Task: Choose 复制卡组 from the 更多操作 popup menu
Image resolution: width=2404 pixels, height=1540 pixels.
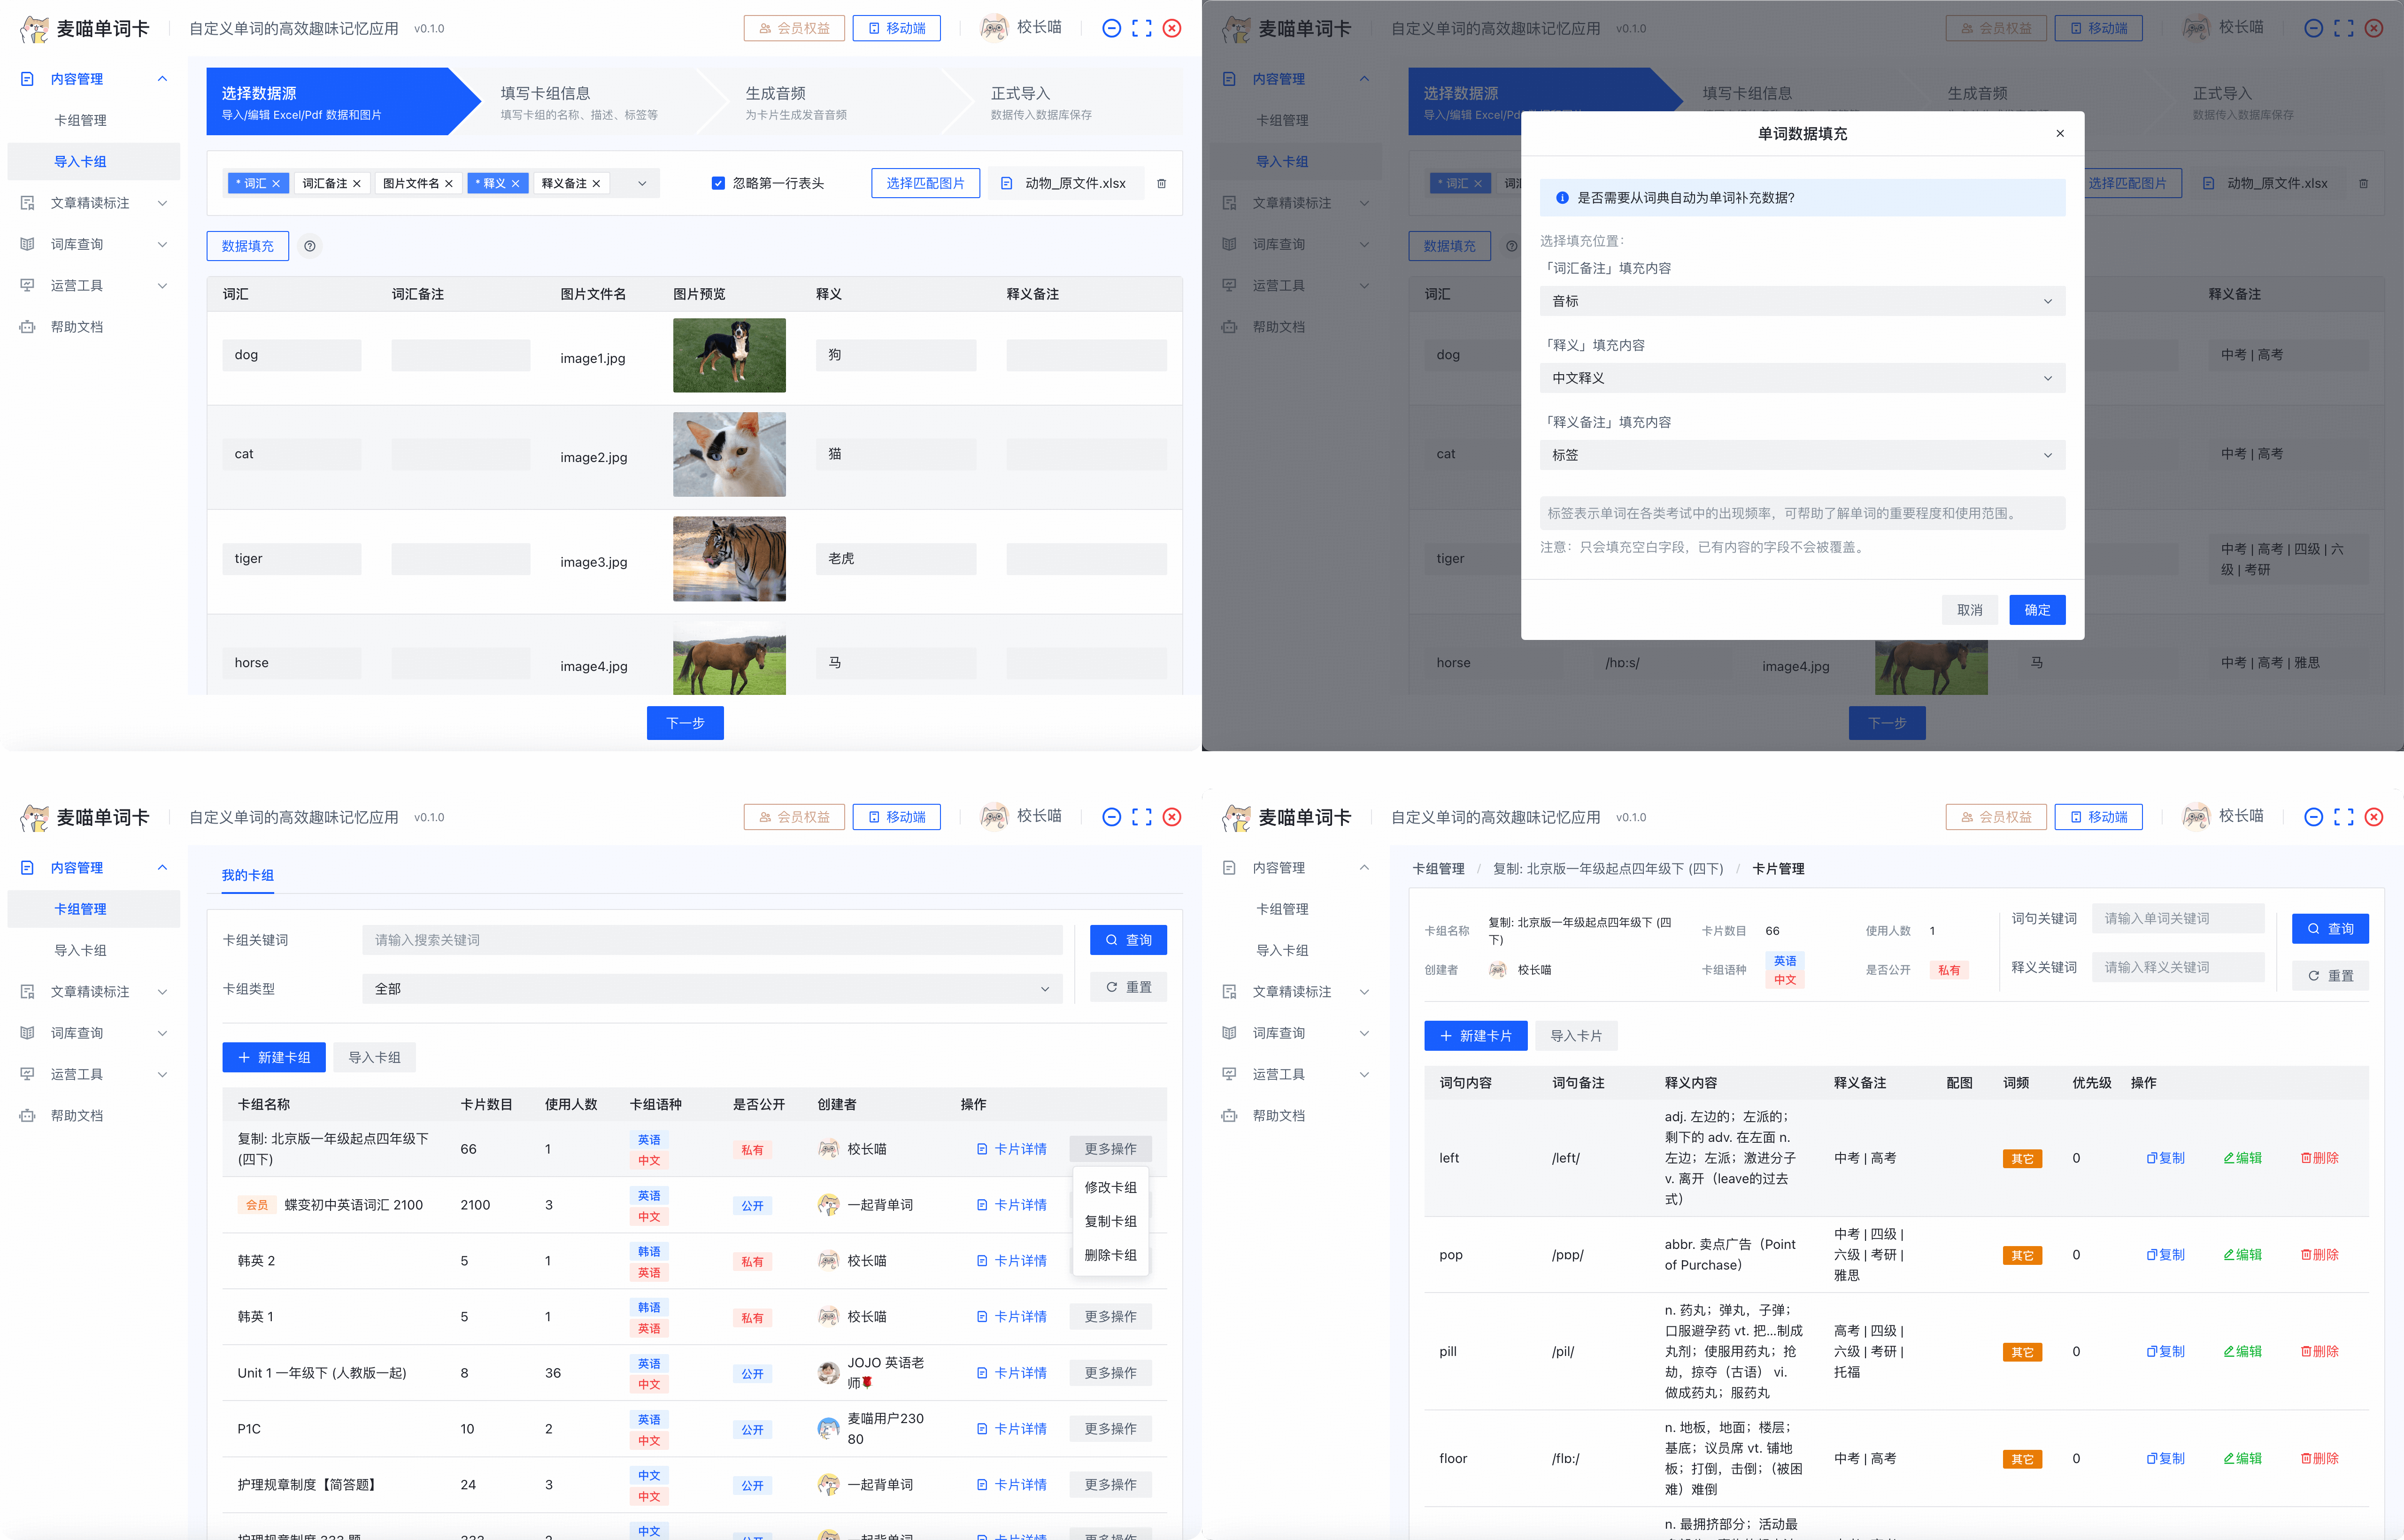Action: (1110, 1221)
